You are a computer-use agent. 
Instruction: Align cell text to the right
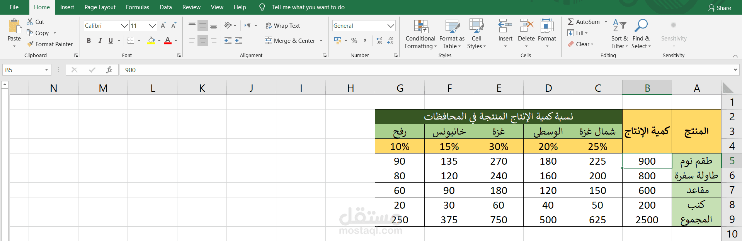click(214, 40)
